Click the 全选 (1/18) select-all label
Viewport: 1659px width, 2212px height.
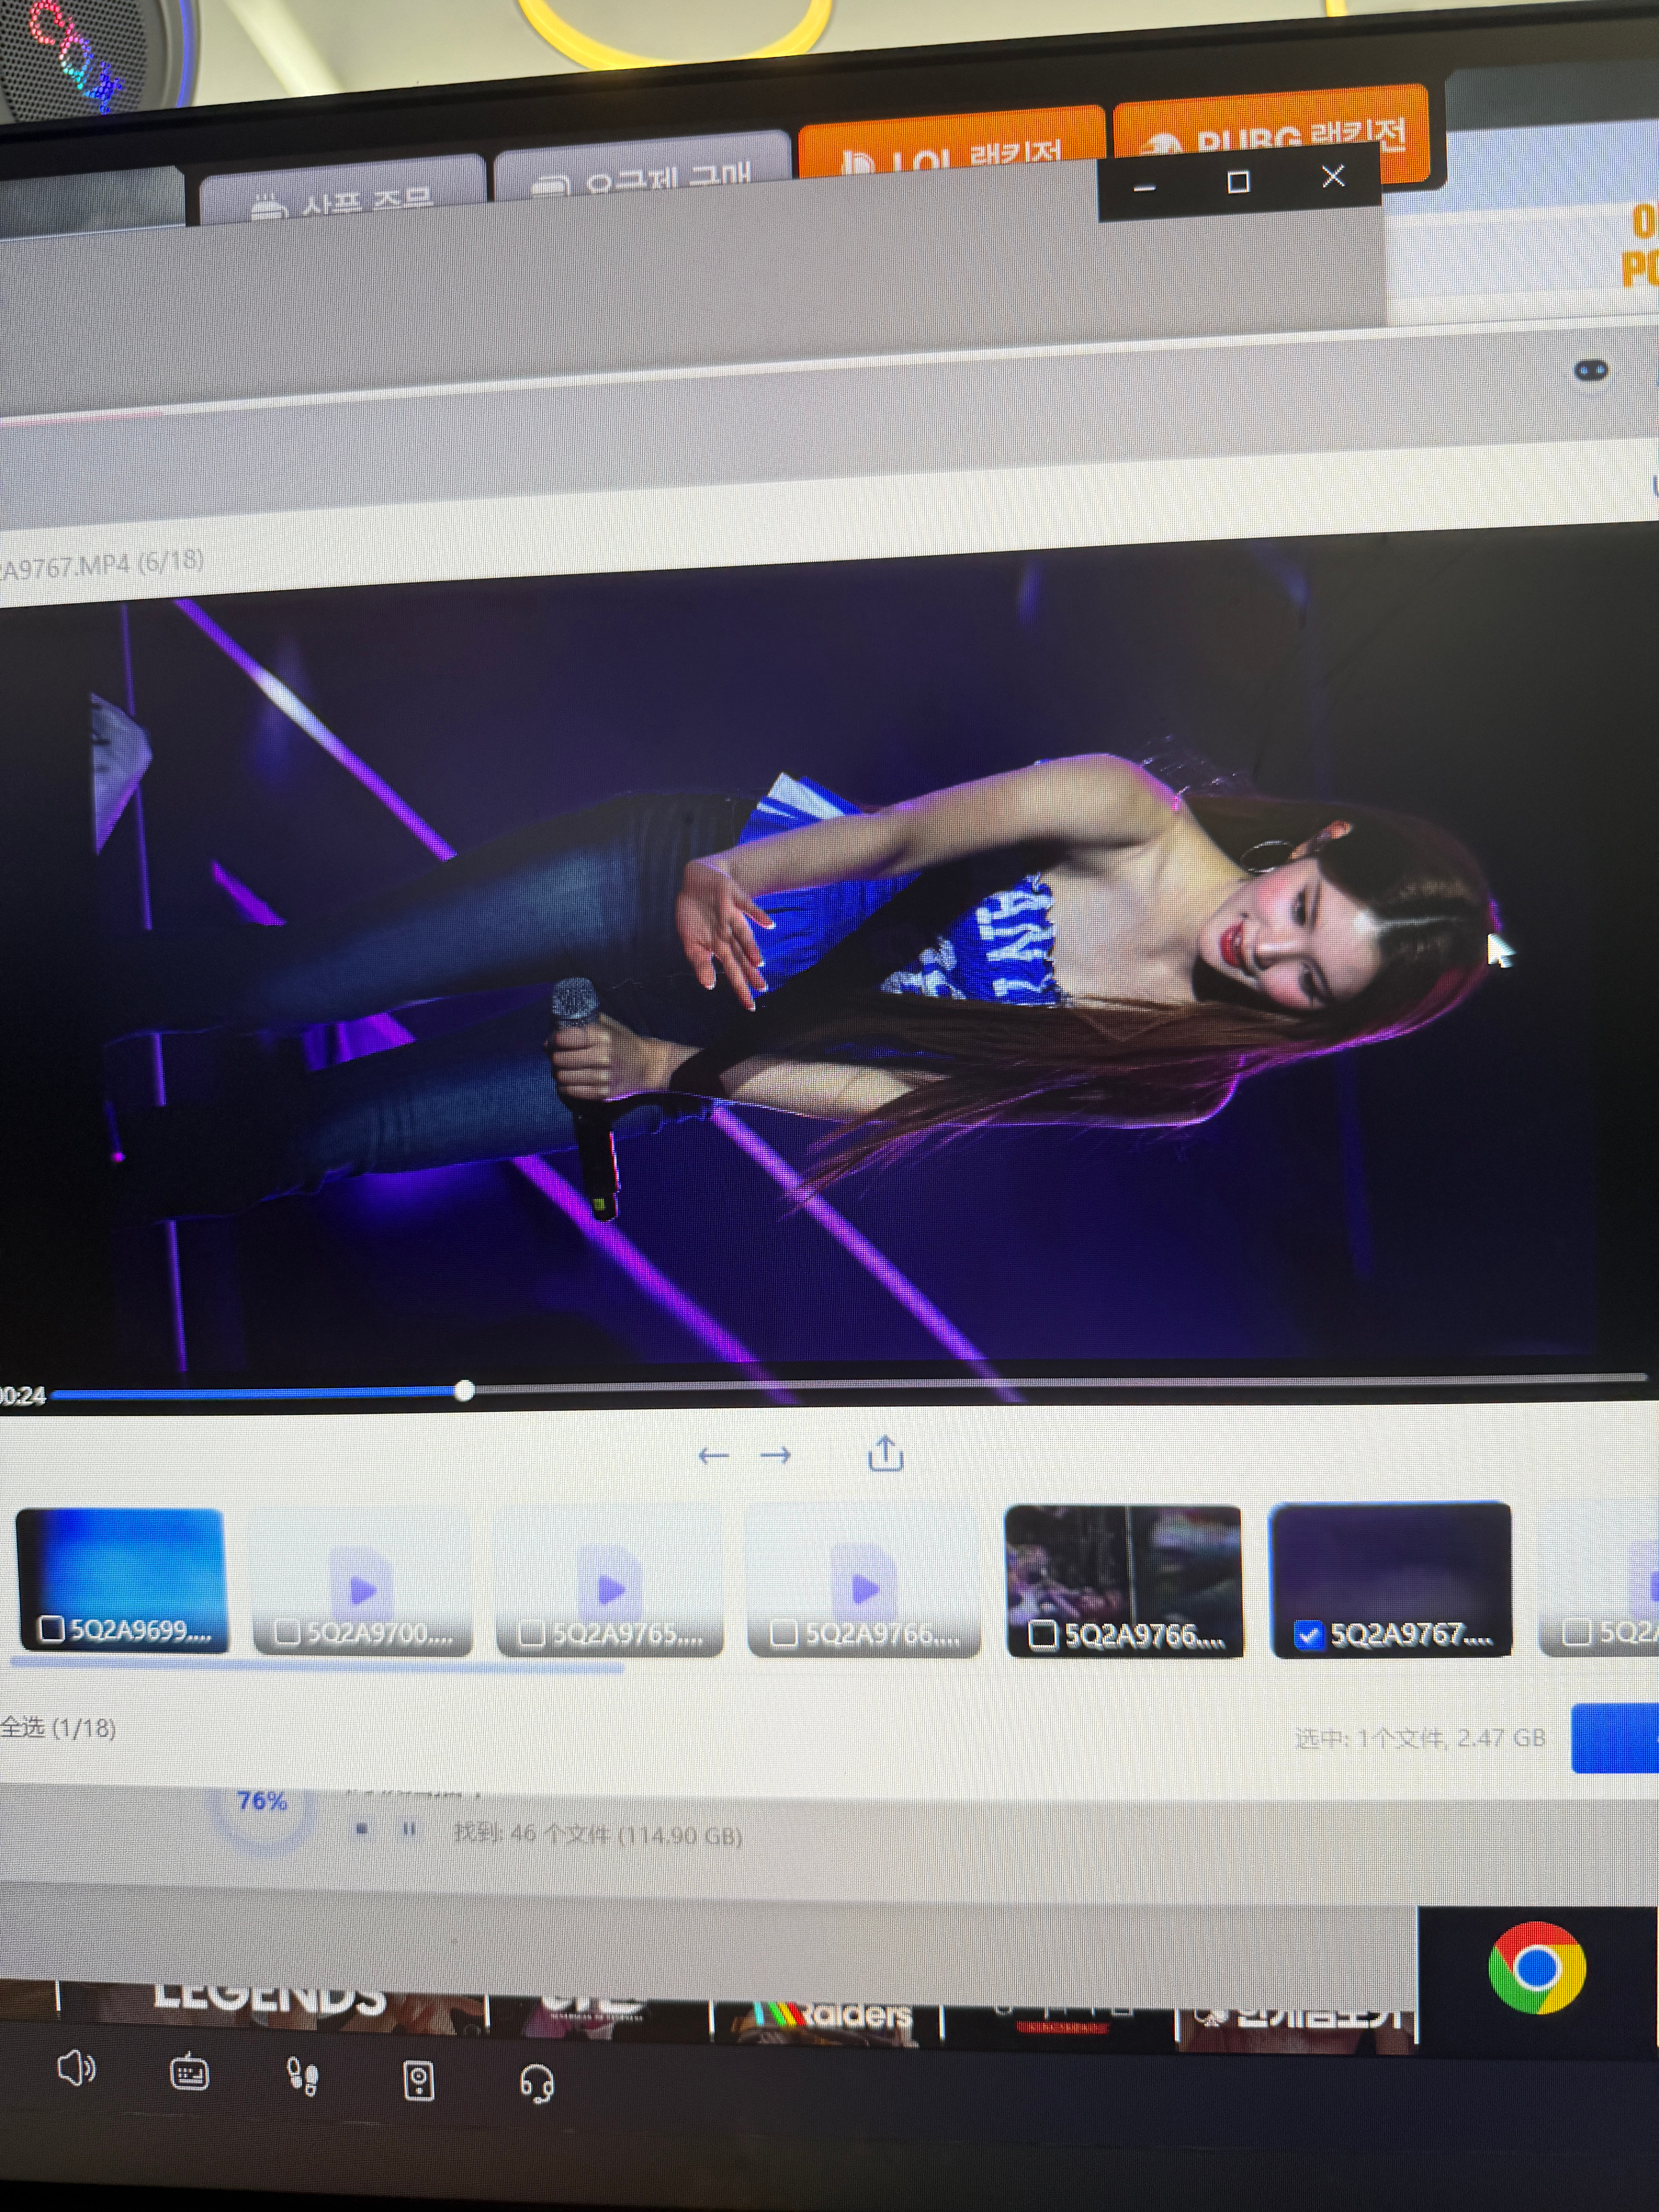58,1727
